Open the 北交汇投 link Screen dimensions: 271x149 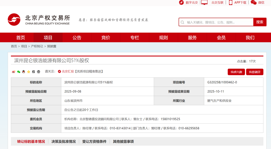[x=68, y=71]
